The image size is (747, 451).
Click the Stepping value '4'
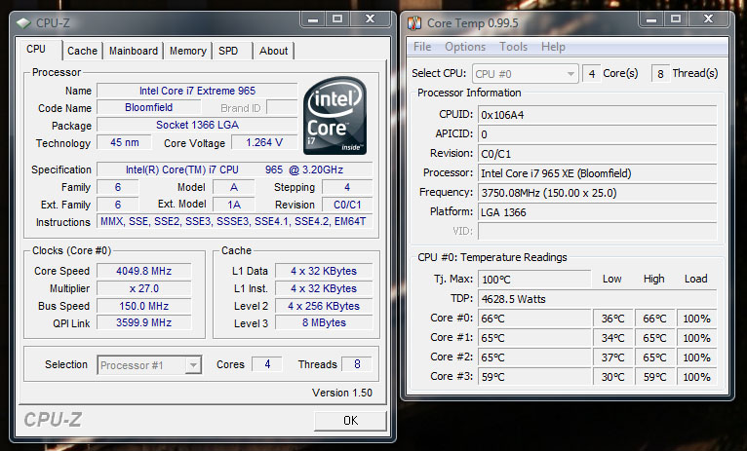347,187
